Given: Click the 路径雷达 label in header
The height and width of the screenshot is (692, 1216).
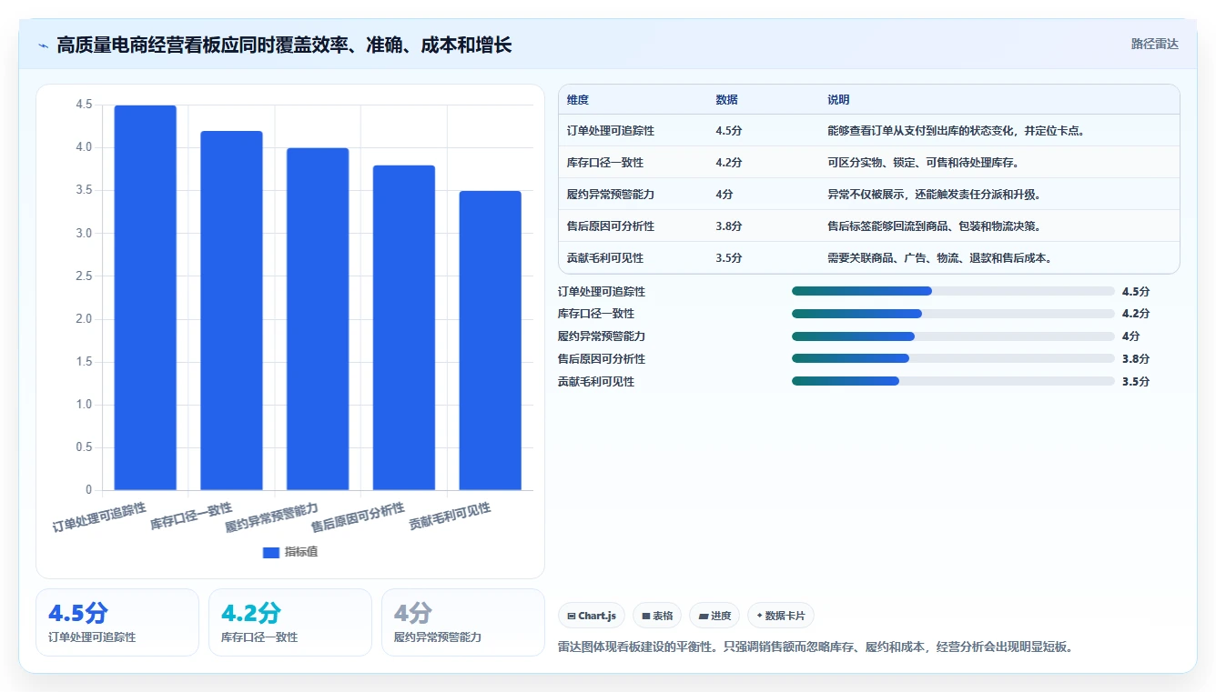Looking at the screenshot, I should coord(1155,44).
